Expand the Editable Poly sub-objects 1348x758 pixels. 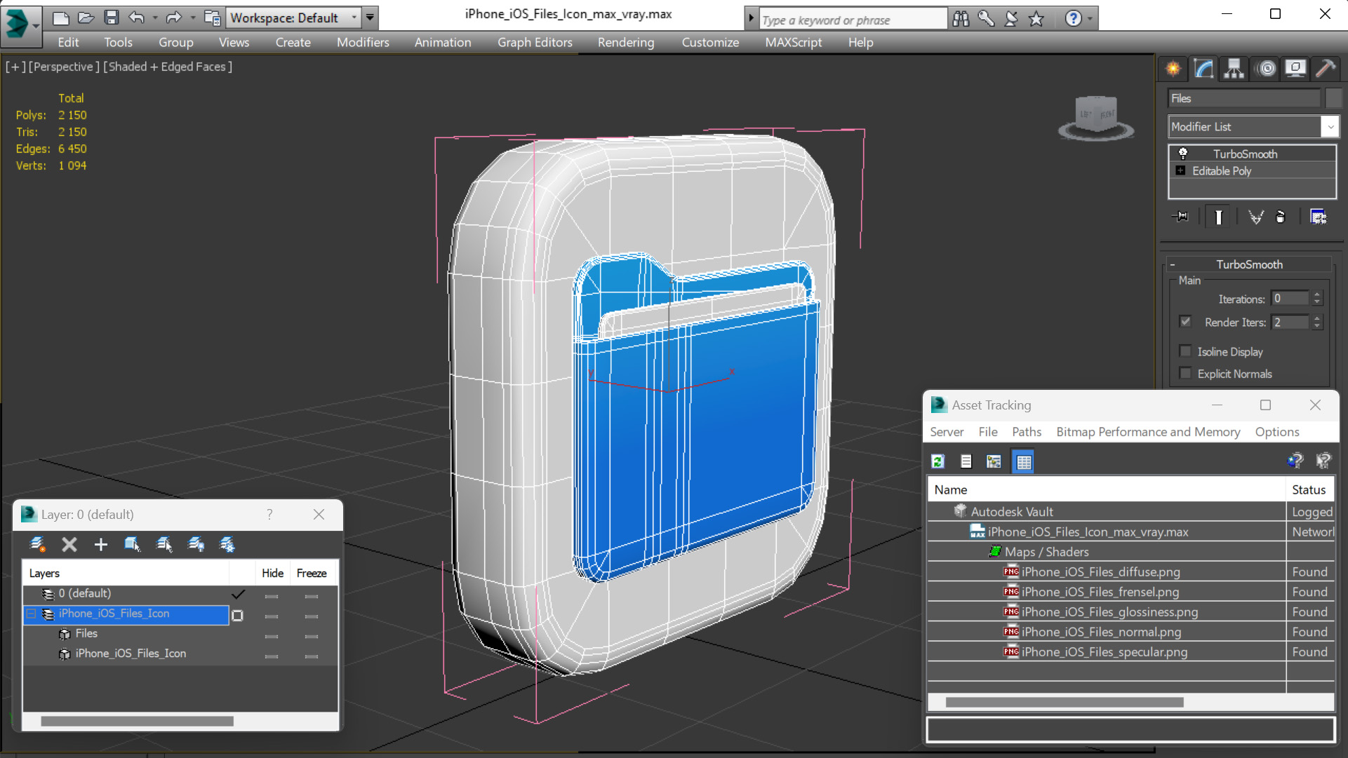[1180, 170]
